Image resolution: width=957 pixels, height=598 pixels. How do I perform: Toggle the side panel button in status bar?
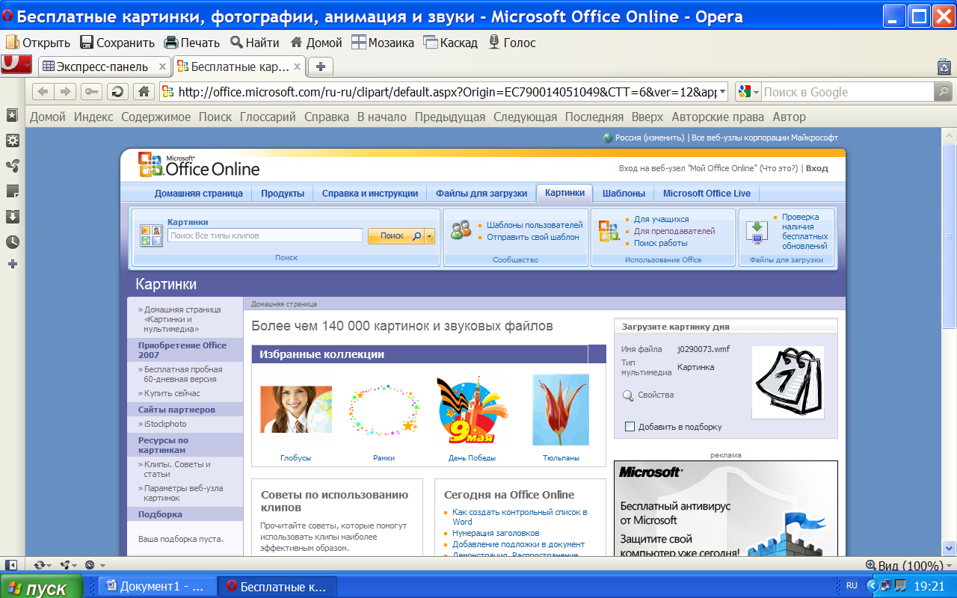click(x=11, y=565)
